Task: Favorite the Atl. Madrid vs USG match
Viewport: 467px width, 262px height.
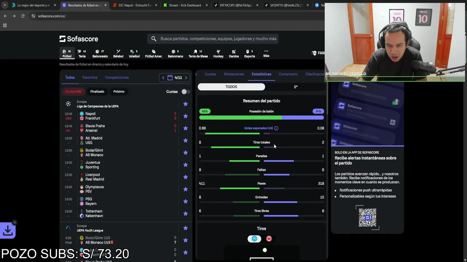Action: (x=185, y=140)
